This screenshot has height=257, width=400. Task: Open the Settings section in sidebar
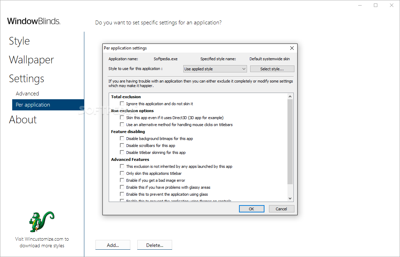[x=26, y=79]
